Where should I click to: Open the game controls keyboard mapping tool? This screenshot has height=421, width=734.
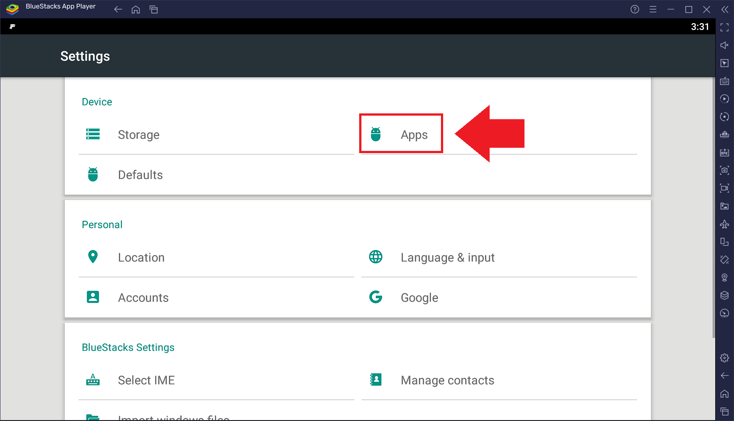point(725,81)
